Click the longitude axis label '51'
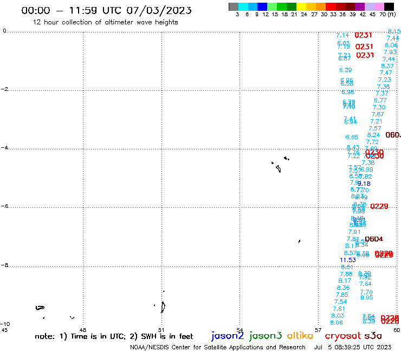The width and height of the screenshot is (401, 352). [161, 330]
